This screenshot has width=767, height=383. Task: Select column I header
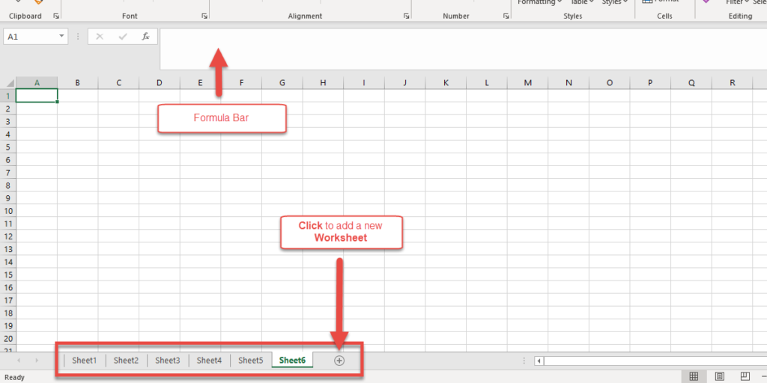[x=364, y=83]
